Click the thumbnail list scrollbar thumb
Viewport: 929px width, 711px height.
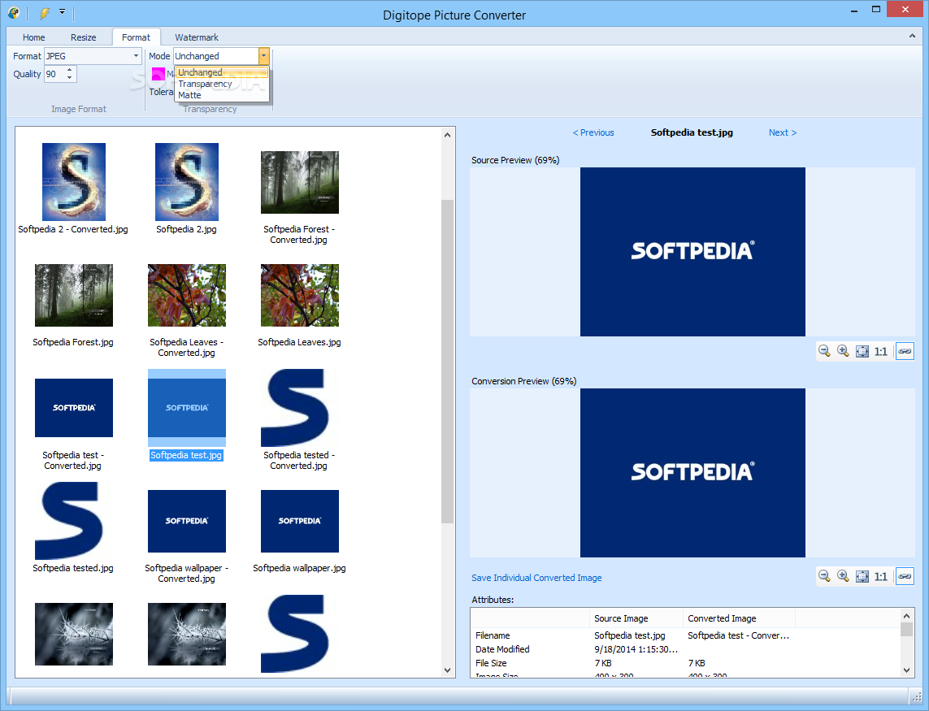coord(447,362)
